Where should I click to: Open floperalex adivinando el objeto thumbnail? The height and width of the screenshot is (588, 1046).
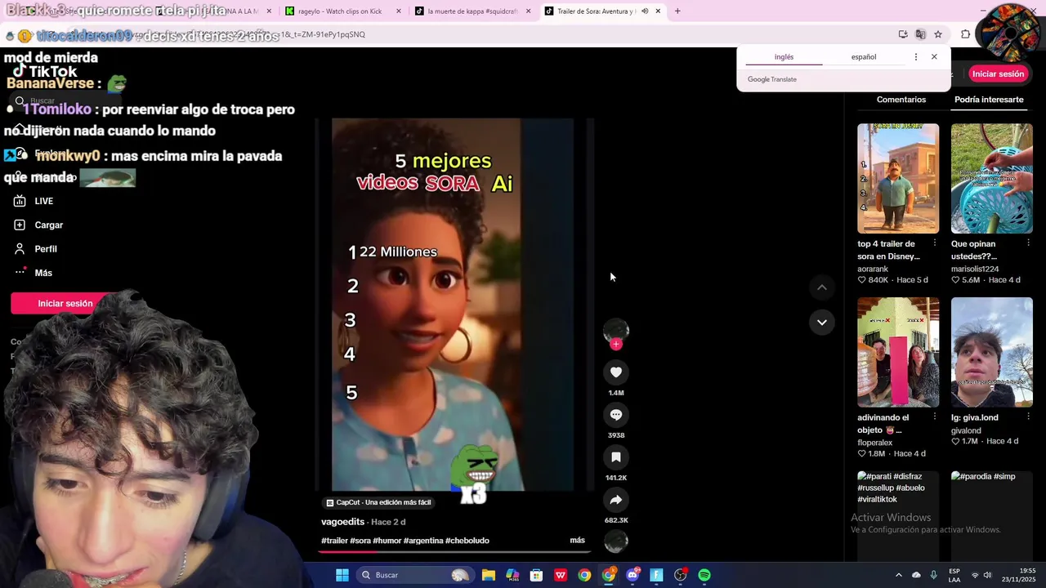coord(898,352)
